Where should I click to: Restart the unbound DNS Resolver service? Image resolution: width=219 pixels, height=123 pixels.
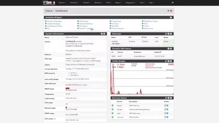[x=165, y=117]
